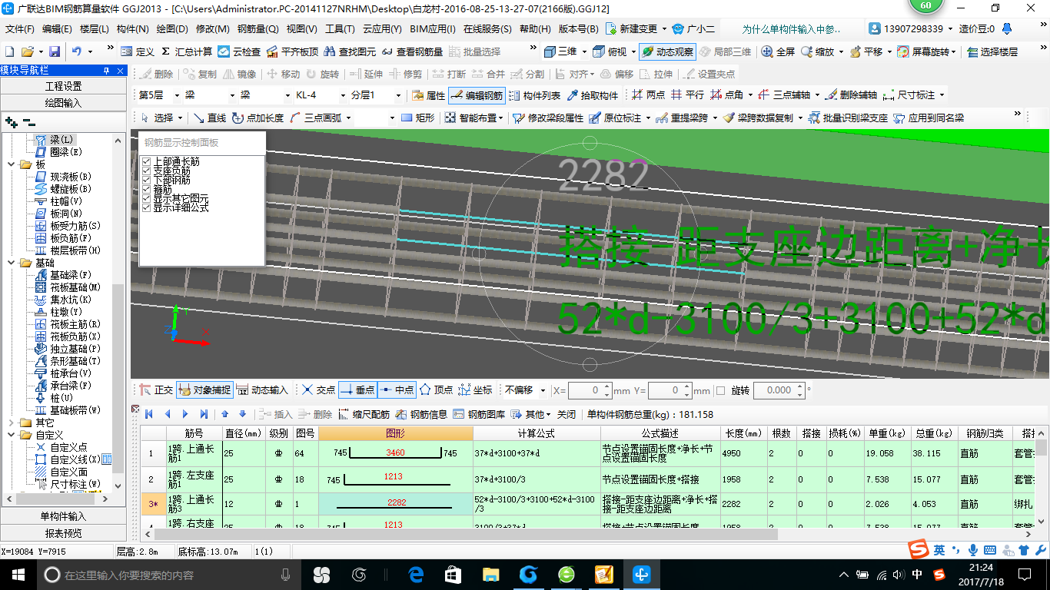Toggle 动态观察 orbit view tool
The image size is (1050, 590).
[x=667, y=51]
